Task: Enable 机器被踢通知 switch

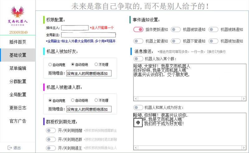Action: [x=214, y=29]
